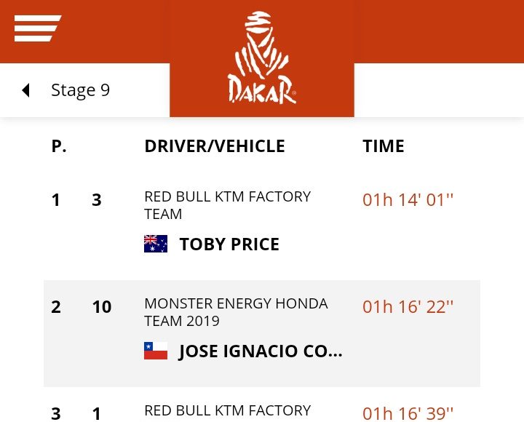Screen dimensions: 524x422
Task: Click Red Bull KTM Factory in third row
Action: pyautogui.click(x=227, y=411)
